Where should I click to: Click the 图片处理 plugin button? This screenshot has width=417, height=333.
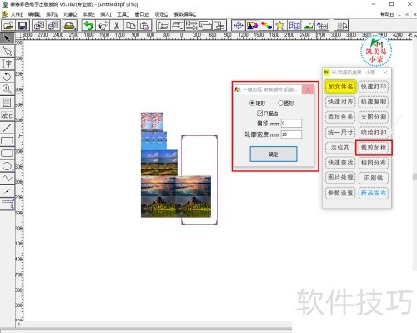click(340, 178)
